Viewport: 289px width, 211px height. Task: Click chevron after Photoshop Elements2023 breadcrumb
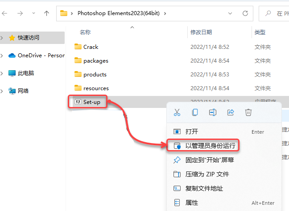pos(165,13)
